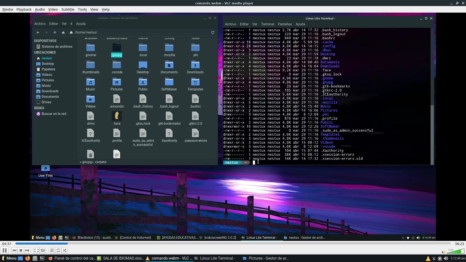Screen dimensions: 466x262
Task: Select the Desktop folder in file pane
Action: click(x=143, y=67)
